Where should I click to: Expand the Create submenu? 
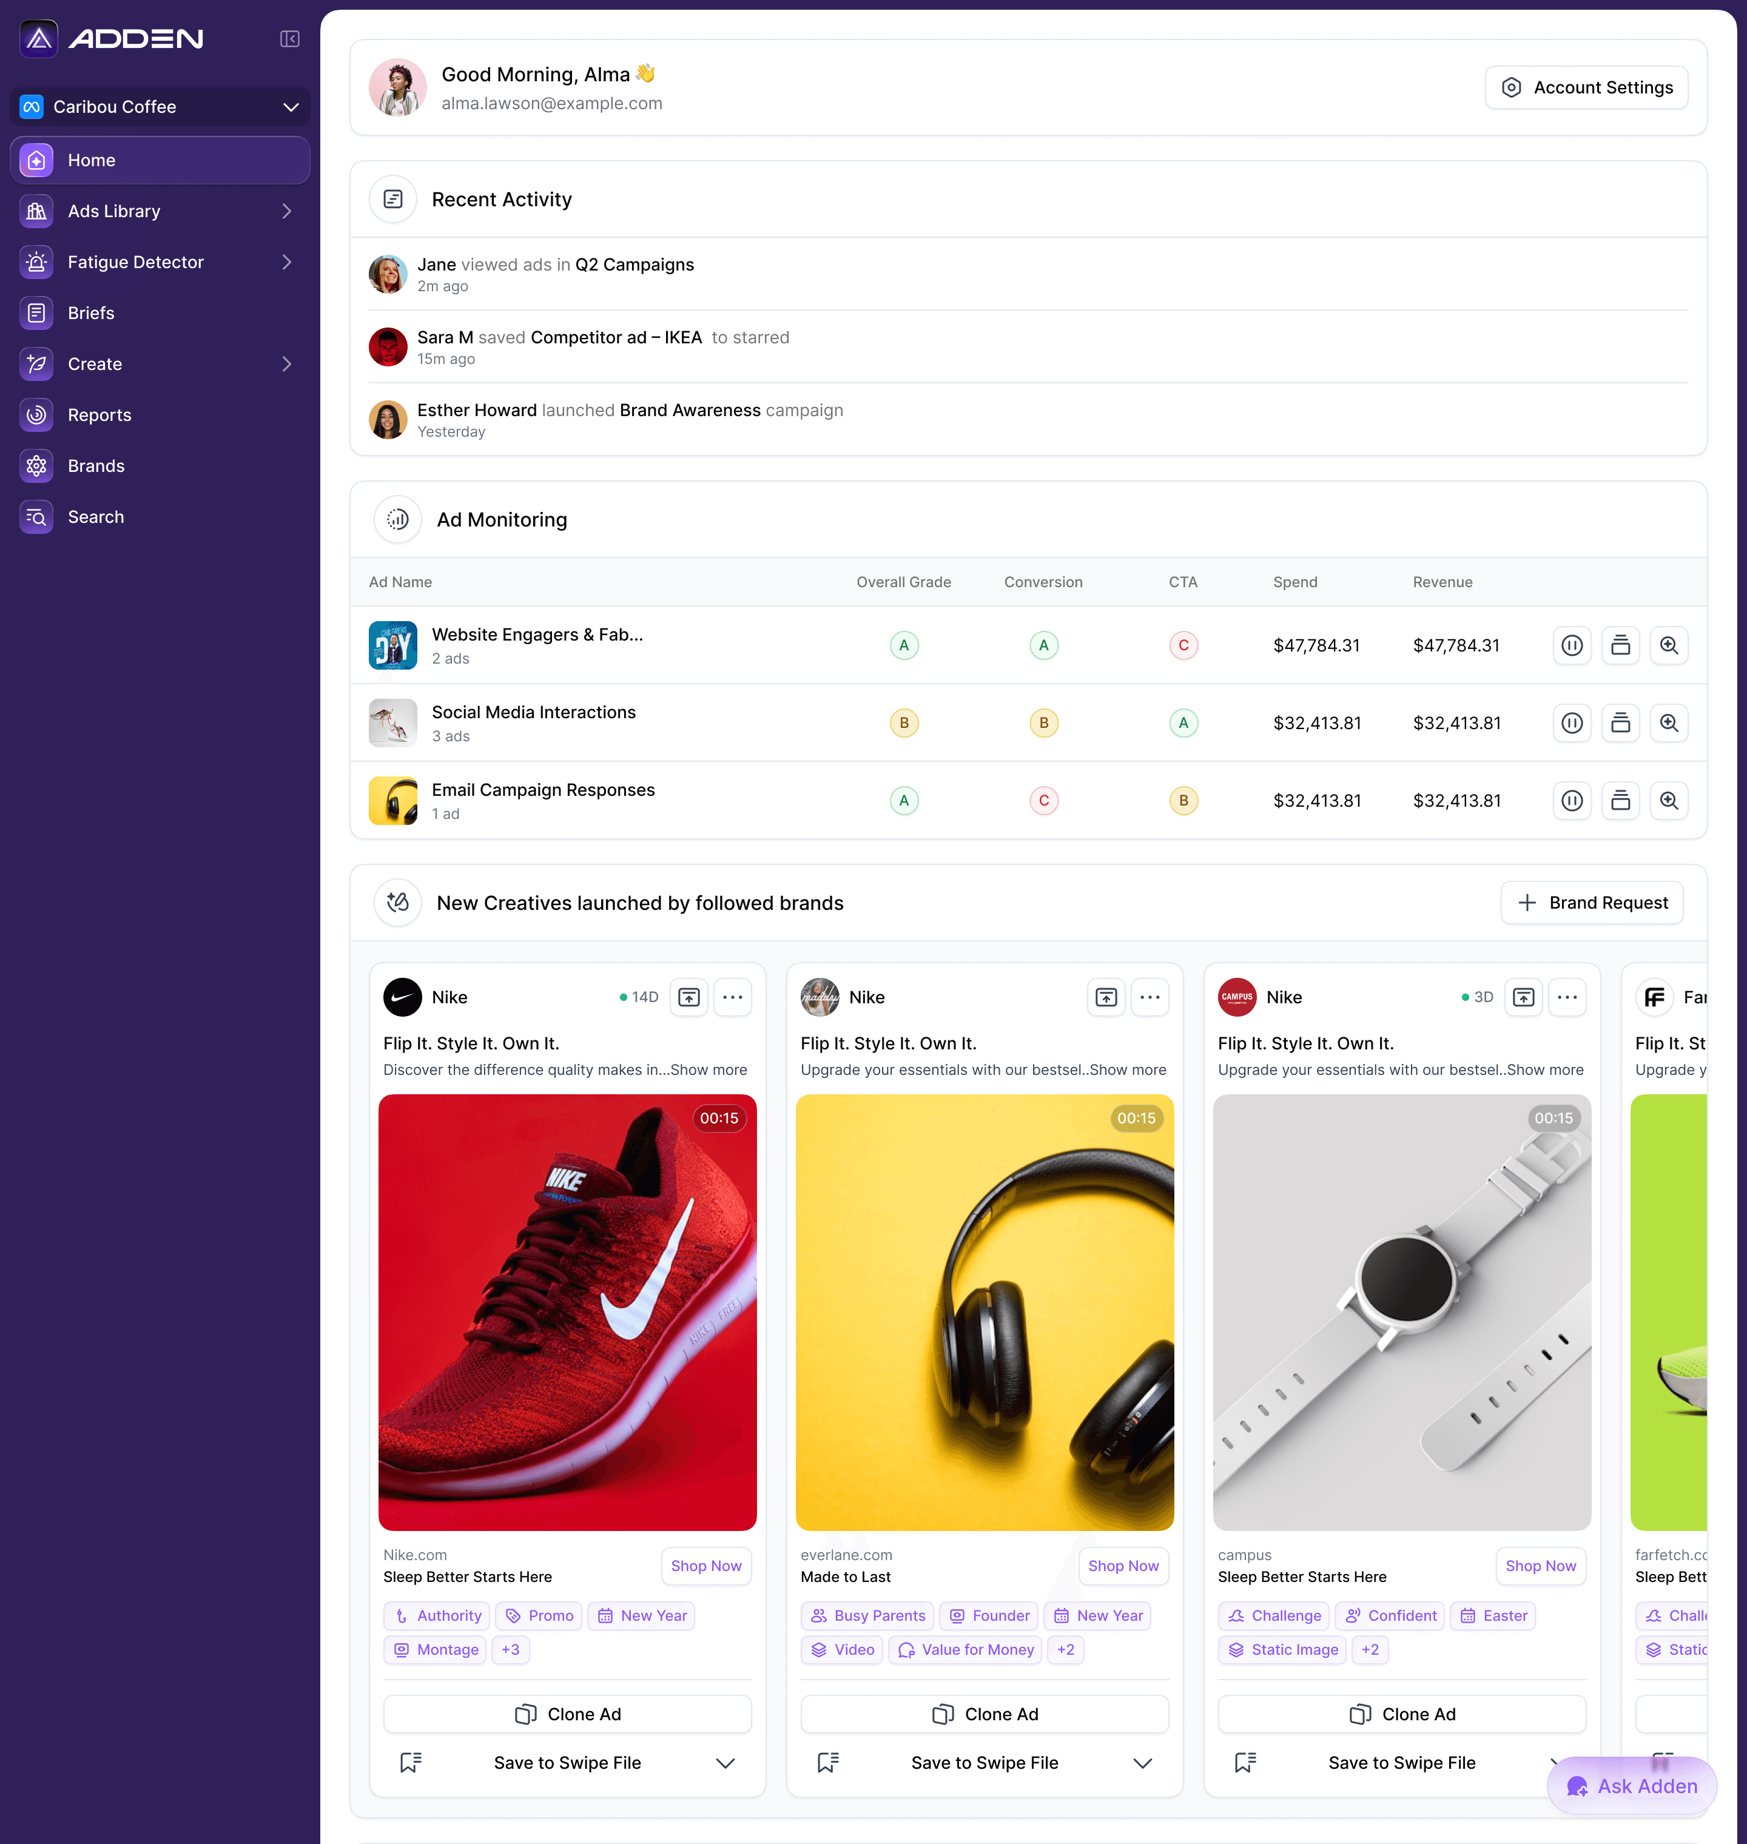point(287,364)
